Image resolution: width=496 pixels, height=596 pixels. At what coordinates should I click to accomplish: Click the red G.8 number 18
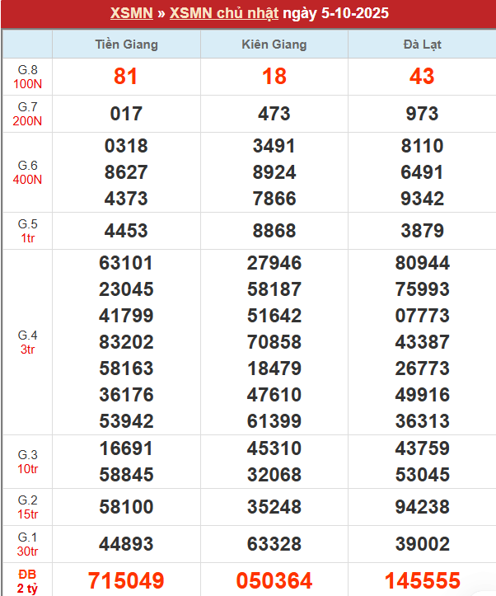pyautogui.click(x=274, y=77)
